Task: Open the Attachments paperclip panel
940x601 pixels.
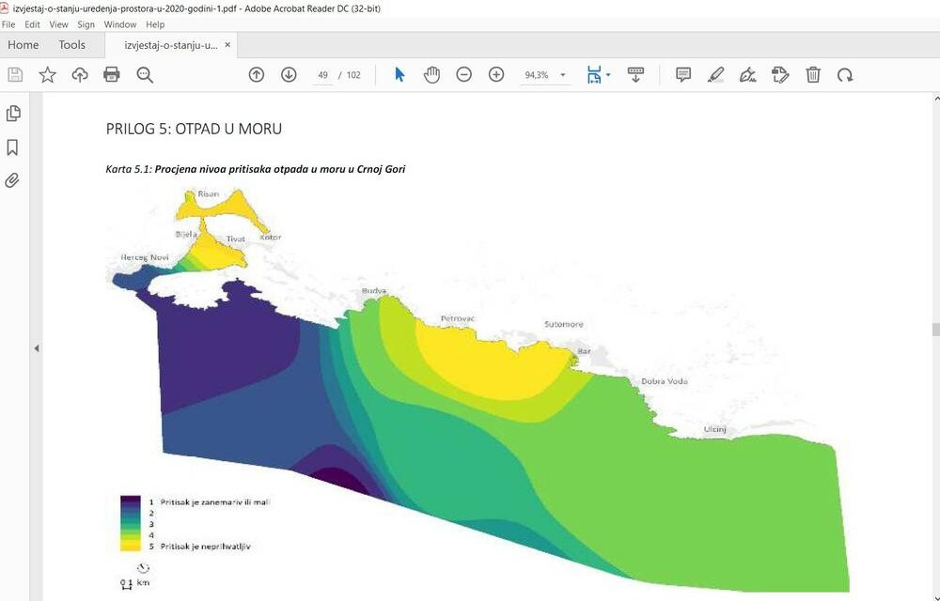Action: coord(13,180)
